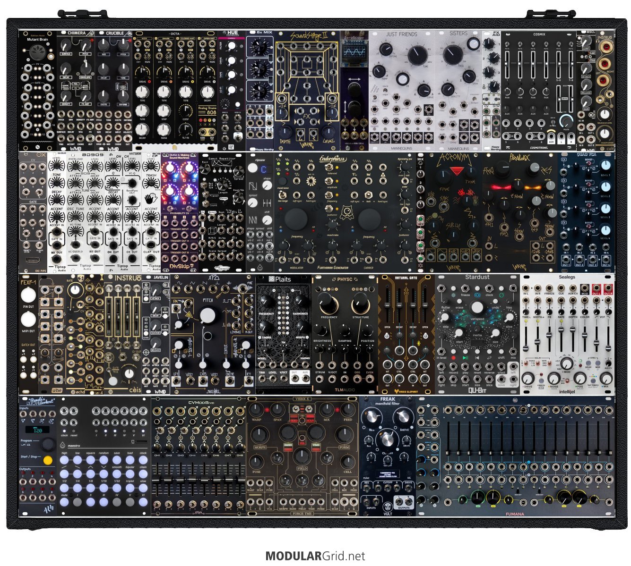The image size is (631, 566).
Task: Click the red record icon on Stardust
Action: point(454,358)
